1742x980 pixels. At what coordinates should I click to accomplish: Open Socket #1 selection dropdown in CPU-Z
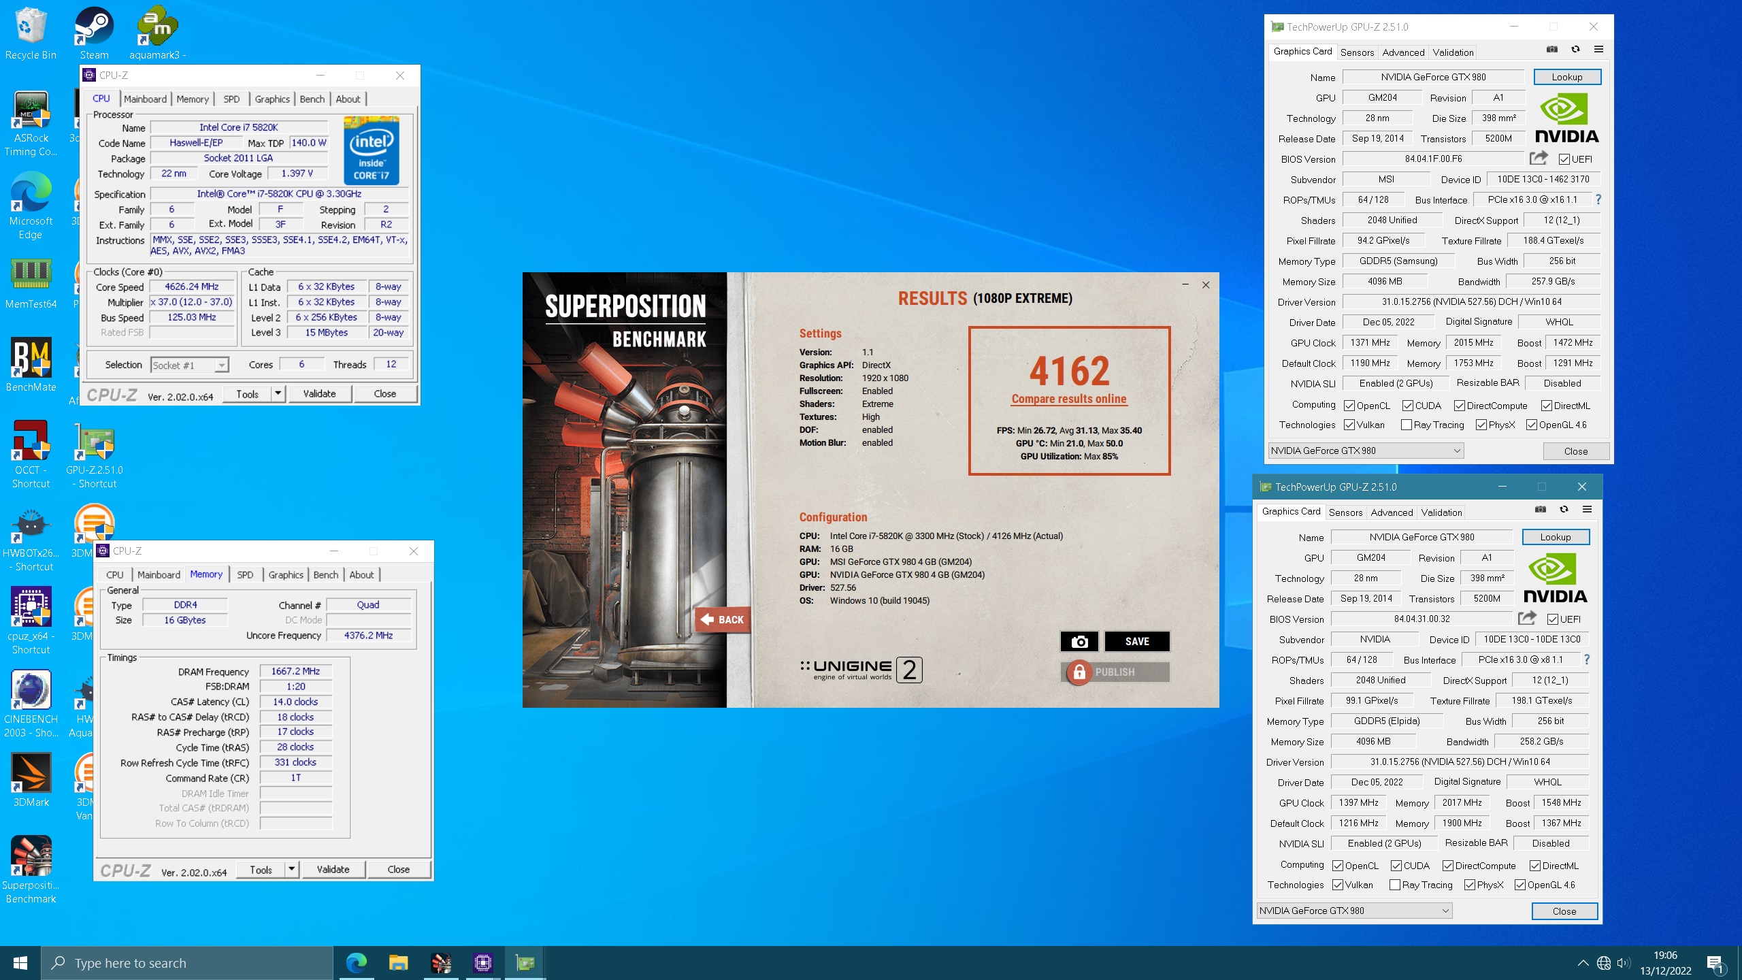pyautogui.click(x=189, y=365)
